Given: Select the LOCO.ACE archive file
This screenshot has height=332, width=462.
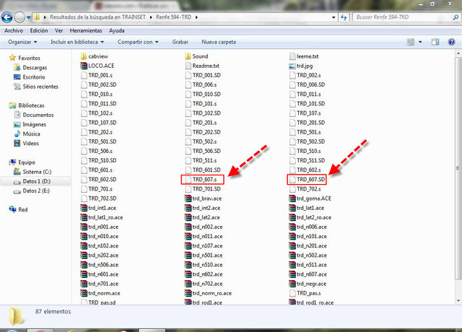Looking at the screenshot, I should [x=100, y=66].
